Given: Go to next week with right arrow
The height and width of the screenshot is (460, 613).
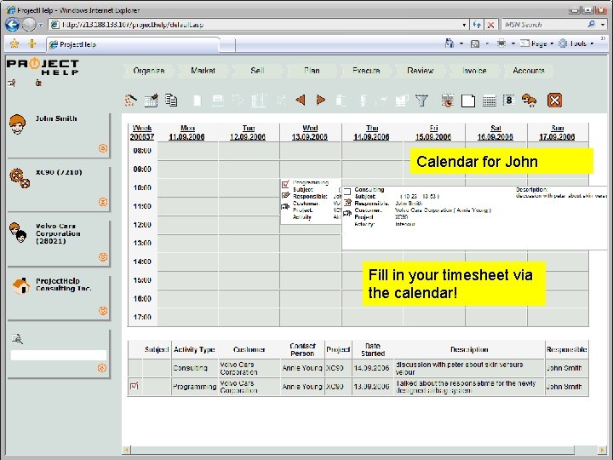Looking at the screenshot, I should click(321, 101).
